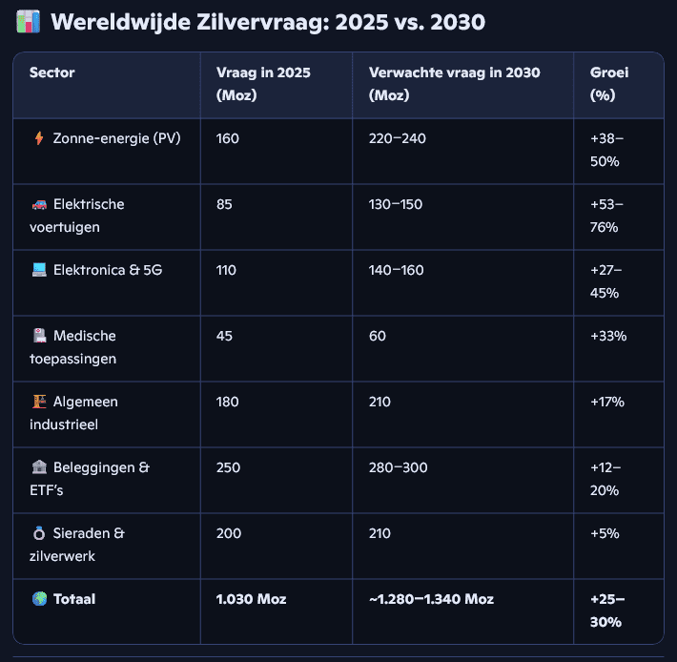Image resolution: width=677 pixels, height=662 pixels.
Task: Click the hospital icon for Medische toepassingen
Action: pos(39,336)
